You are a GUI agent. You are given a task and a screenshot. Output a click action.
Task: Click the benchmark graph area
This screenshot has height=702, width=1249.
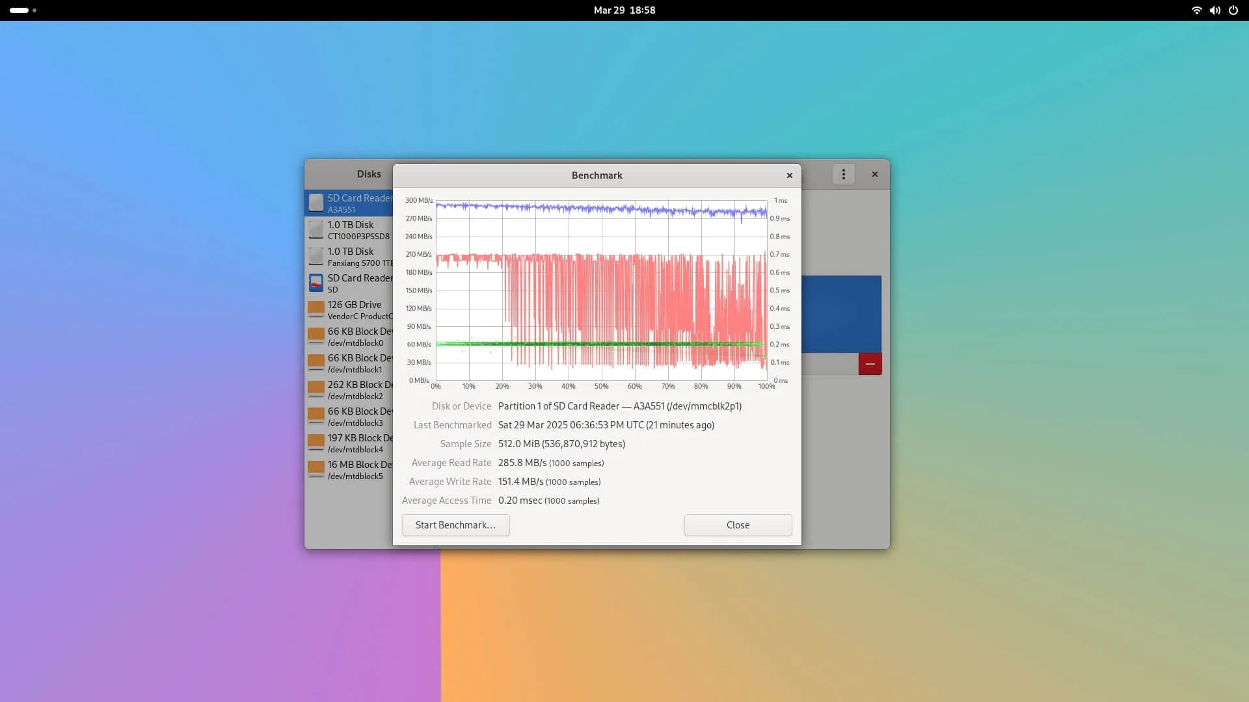(601, 291)
